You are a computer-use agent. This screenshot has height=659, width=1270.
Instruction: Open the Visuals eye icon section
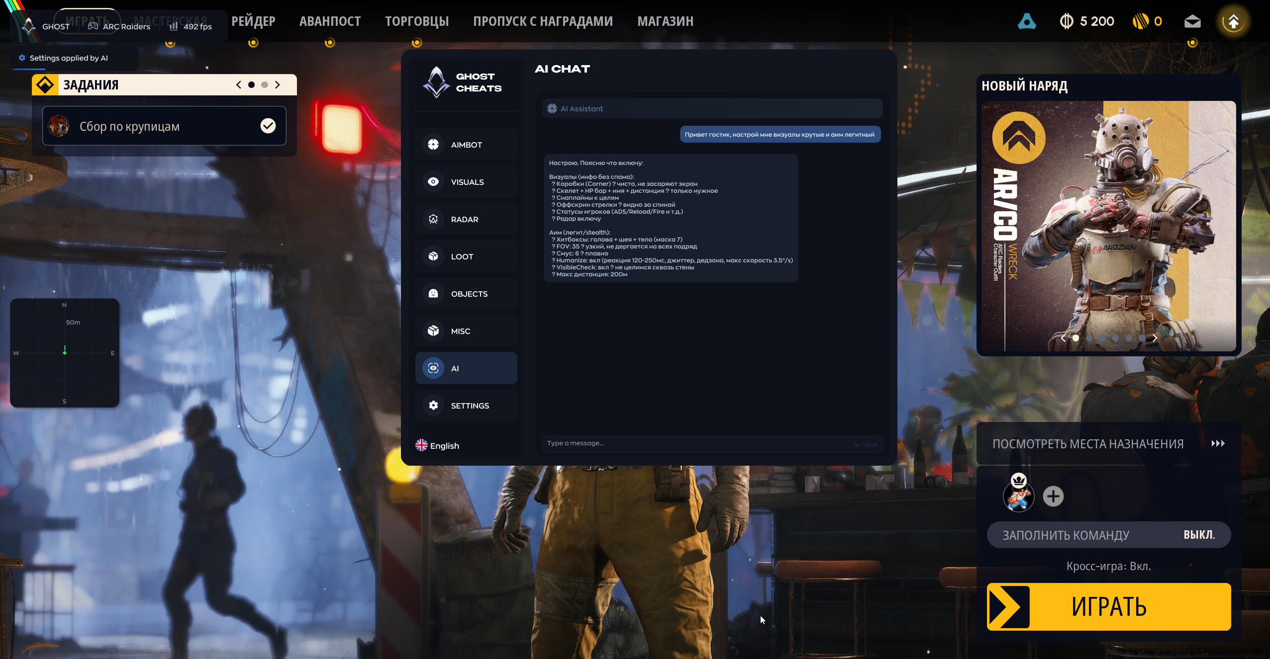(433, 182)
